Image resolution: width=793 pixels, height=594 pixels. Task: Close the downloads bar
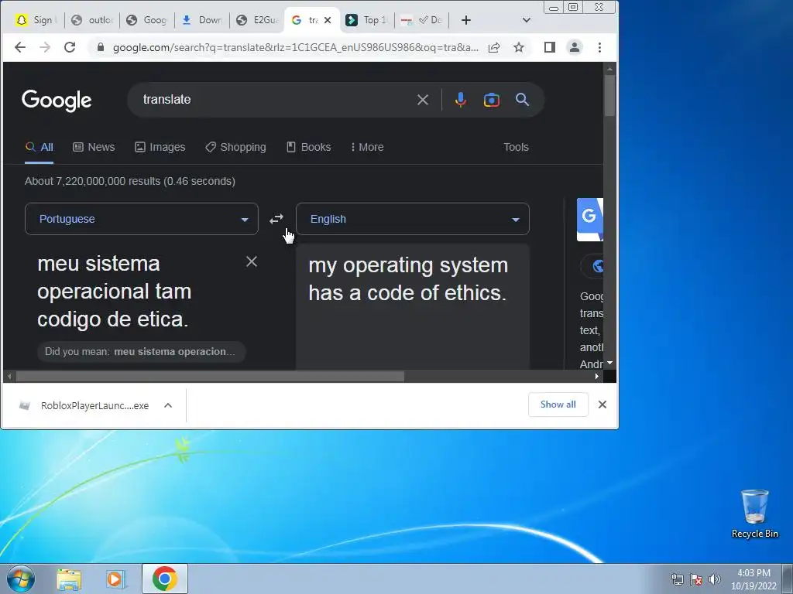(602, 405)
